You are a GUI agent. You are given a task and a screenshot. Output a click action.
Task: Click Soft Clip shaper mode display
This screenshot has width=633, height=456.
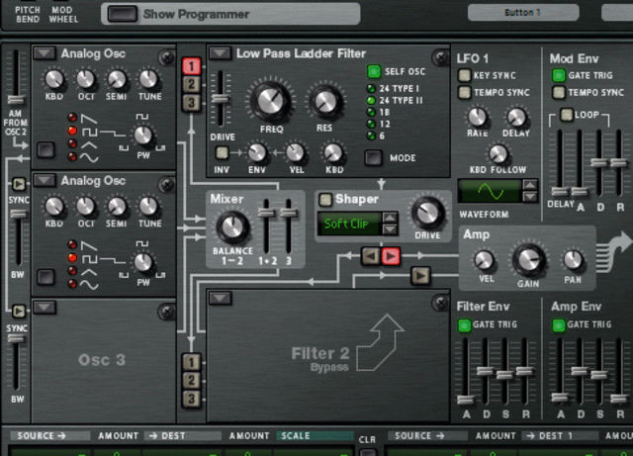pyautogui.click(x=349, y=224)
